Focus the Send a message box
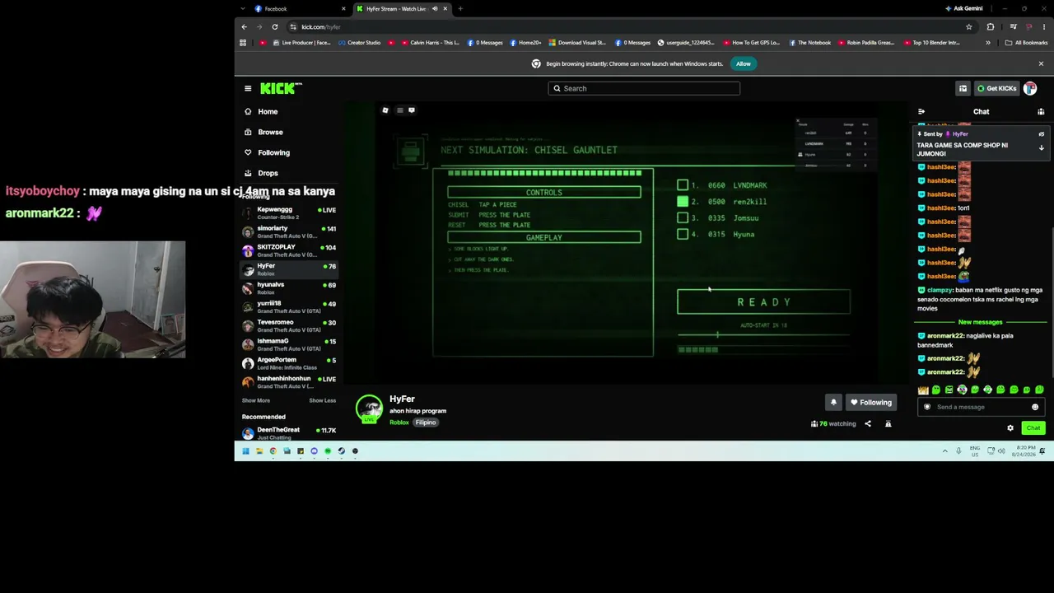Screen dimensions: 1054x593 [980, 407]
